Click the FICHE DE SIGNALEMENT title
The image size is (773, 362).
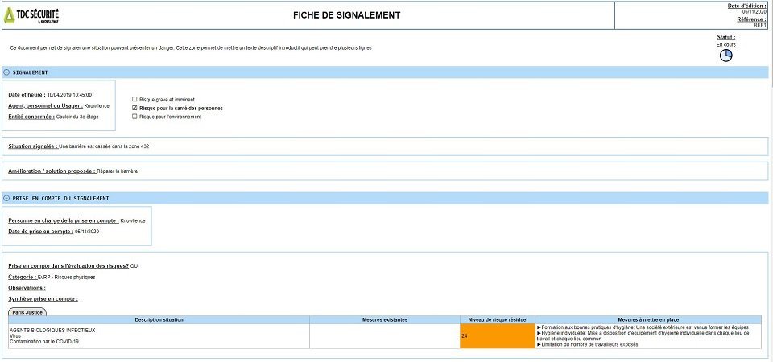click(x=346, y=15)
